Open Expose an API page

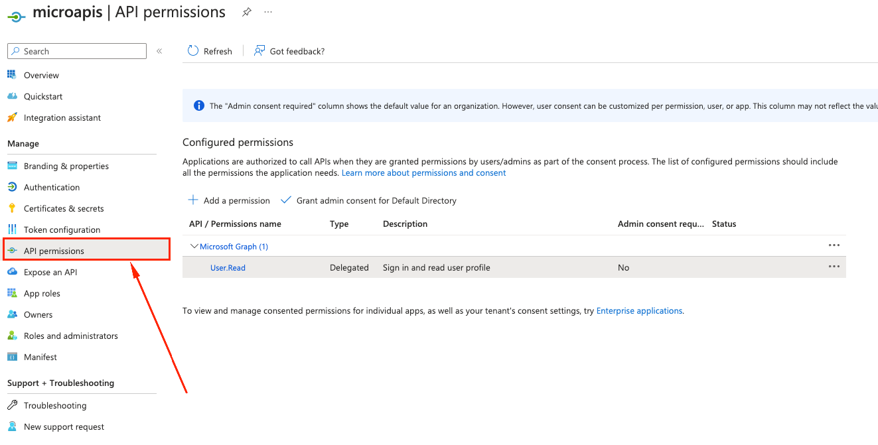tap(50, 272)
